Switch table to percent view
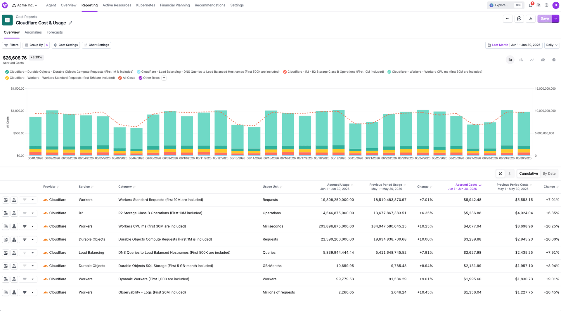561x311 pixels. coord(501,174)
